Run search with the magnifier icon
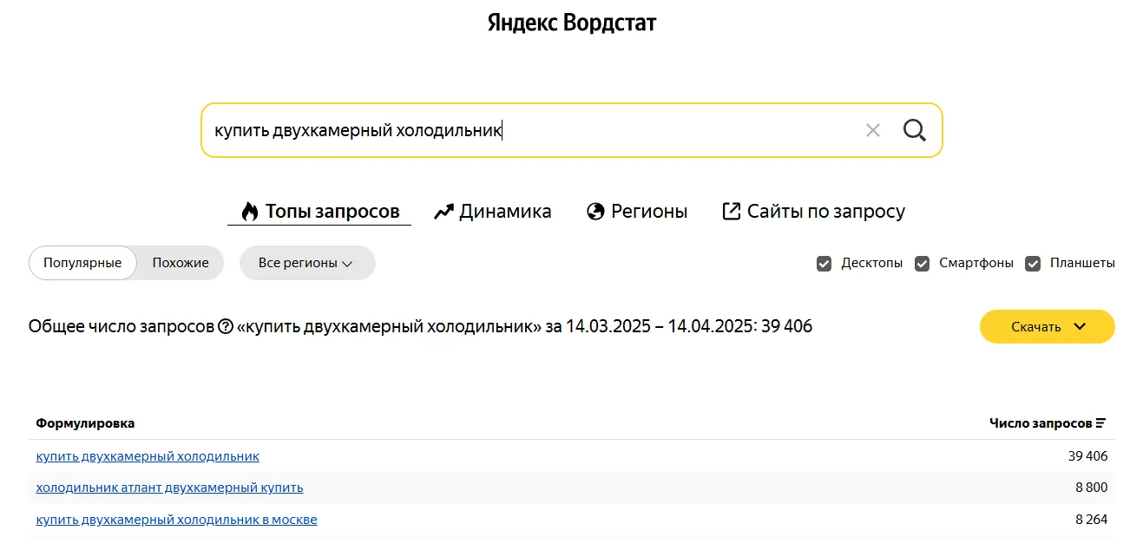 pos(915,130)
